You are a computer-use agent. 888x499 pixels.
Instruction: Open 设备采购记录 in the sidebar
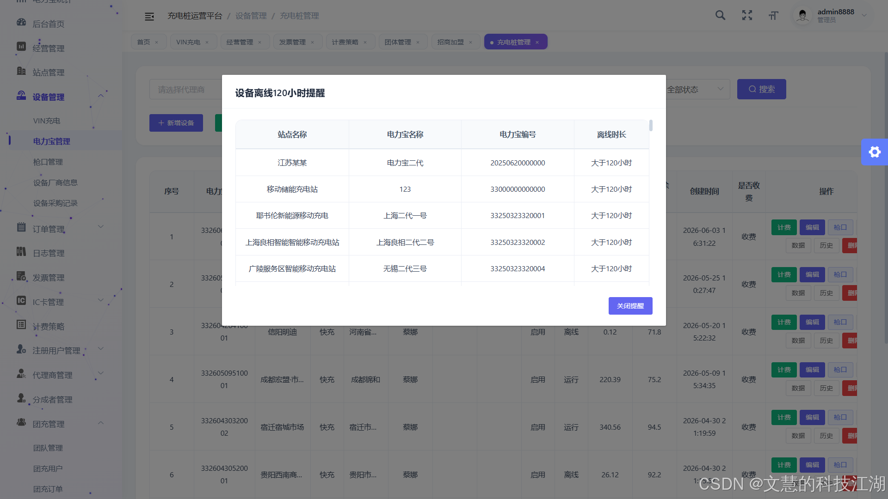point(55,203)
